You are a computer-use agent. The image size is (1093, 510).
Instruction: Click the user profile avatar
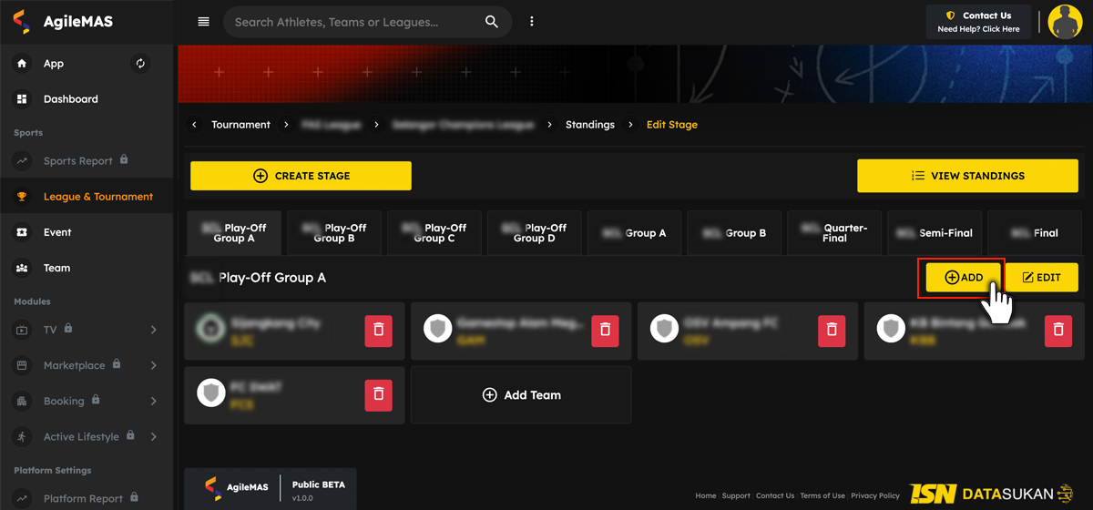click(x=1065, y=22)
